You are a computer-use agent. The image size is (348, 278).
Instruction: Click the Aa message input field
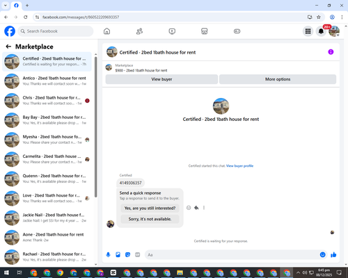point(232,255)
